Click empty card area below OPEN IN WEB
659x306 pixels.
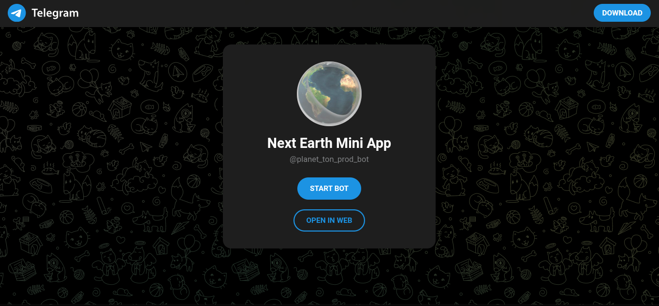pos(329,240)
